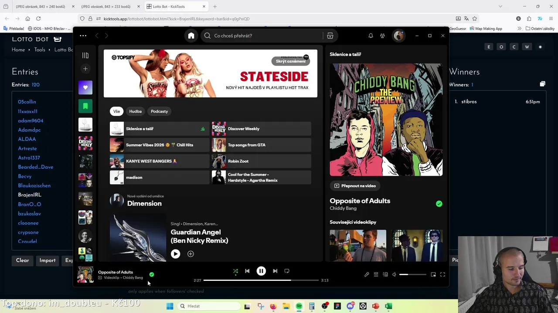Viewport: 558px width, 313px height.
Task: Open the play queue icon
Action: click(376, 274)
